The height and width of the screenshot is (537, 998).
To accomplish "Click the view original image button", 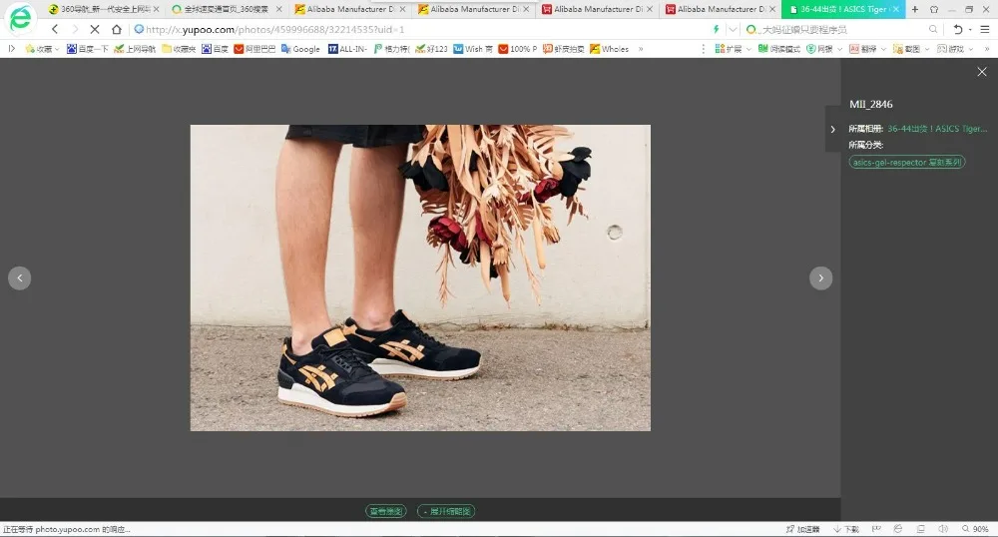I will tap(385, 511).
